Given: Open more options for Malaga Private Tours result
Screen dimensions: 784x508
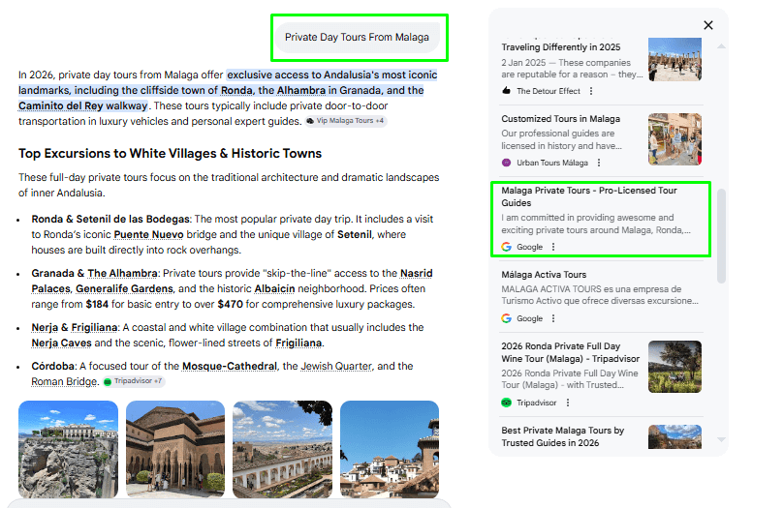Looking at the screenshot, I should 553,247.
